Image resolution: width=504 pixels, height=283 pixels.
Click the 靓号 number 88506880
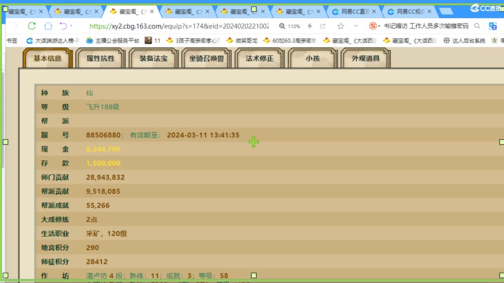(104, 135)
